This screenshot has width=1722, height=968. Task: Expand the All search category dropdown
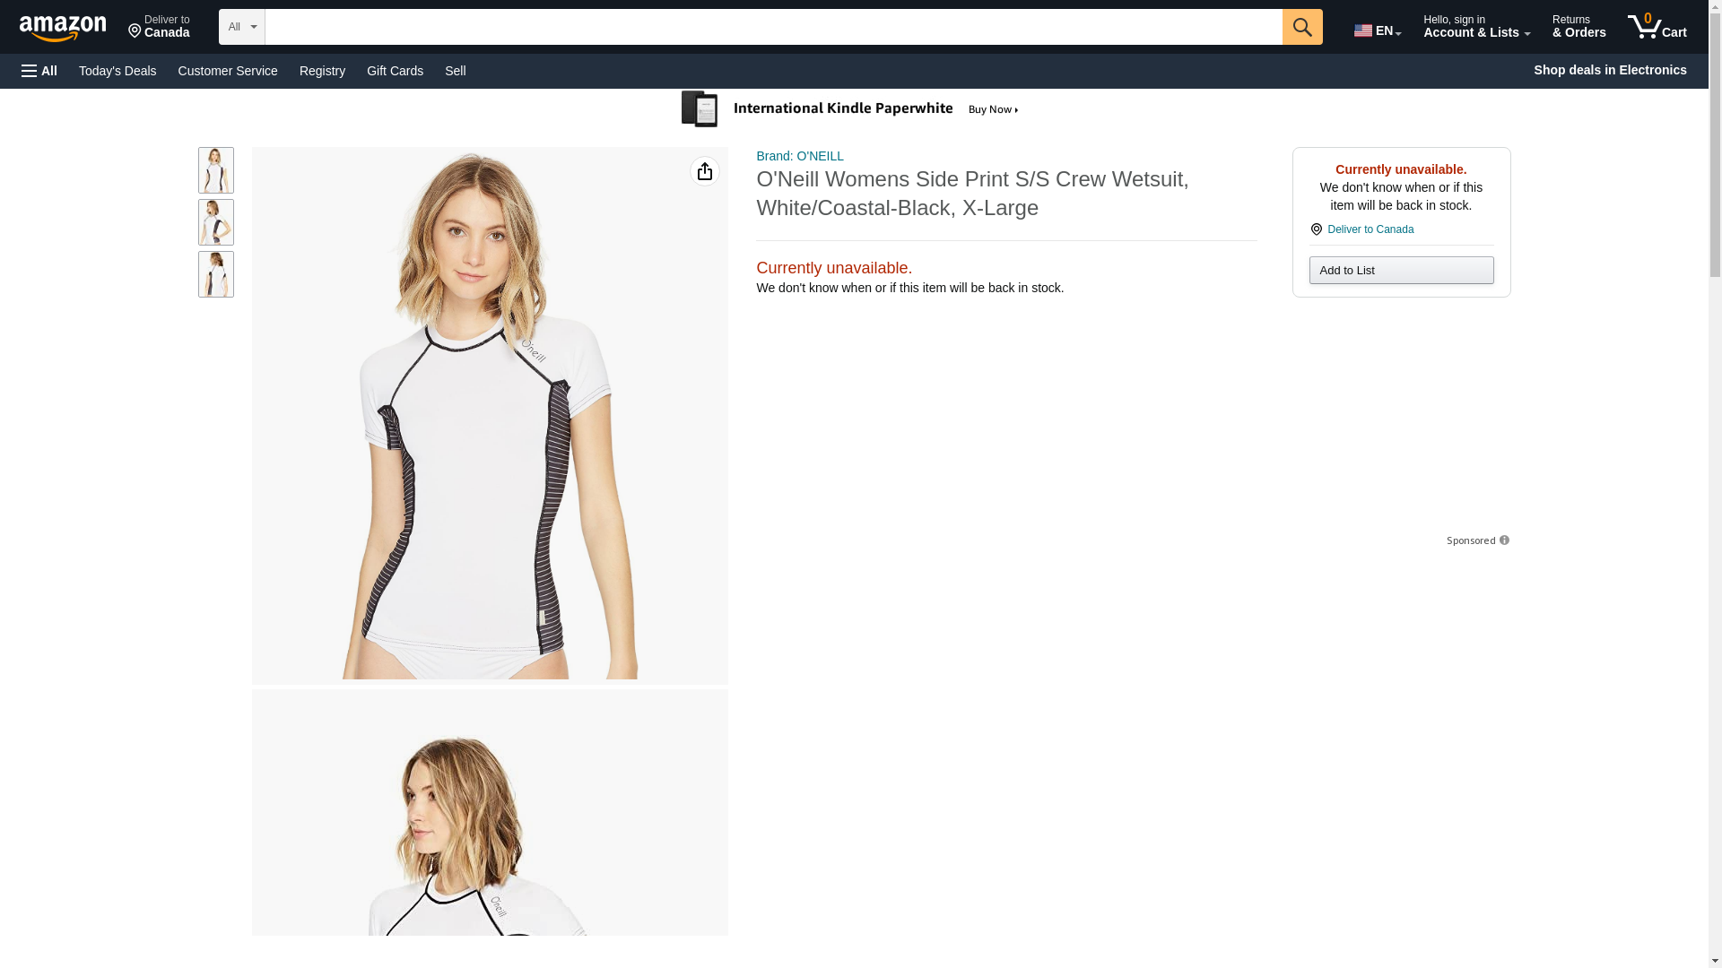point(242,27)
